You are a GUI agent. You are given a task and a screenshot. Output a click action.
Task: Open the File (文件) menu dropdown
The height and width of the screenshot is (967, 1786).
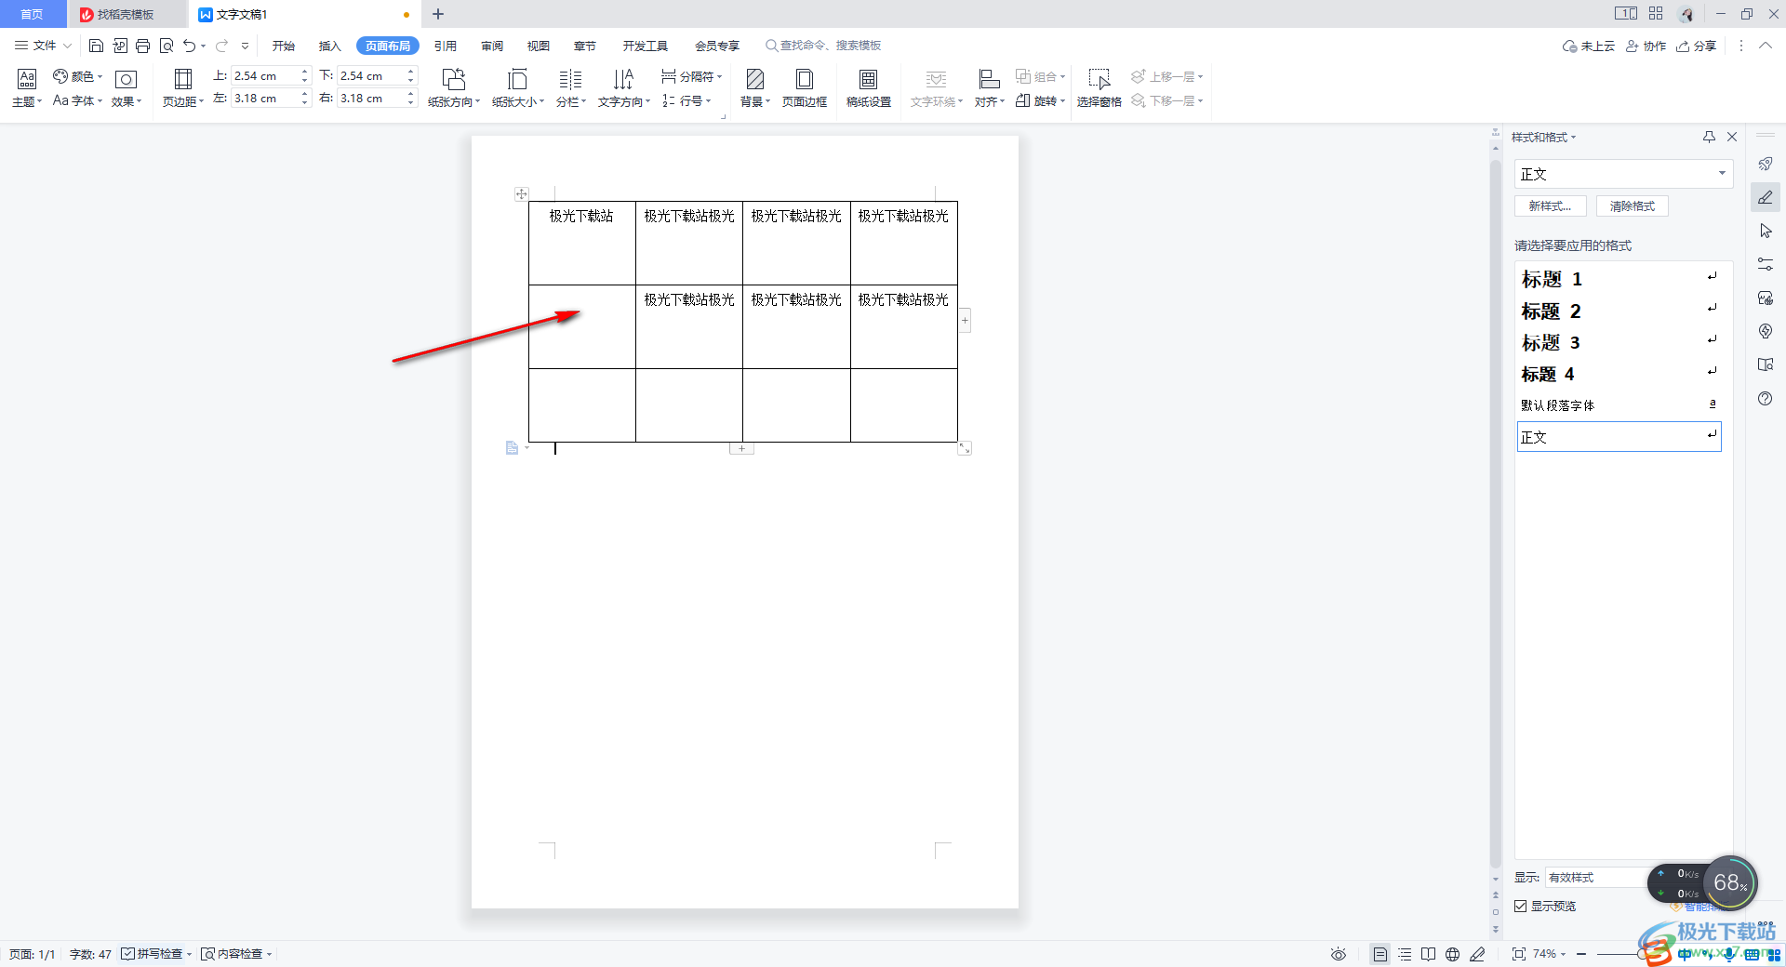point(44,46)
